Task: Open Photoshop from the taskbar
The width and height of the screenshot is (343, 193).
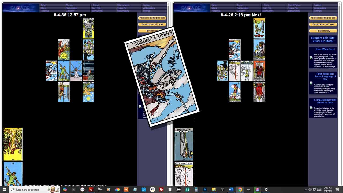Action: coord(205,190)
